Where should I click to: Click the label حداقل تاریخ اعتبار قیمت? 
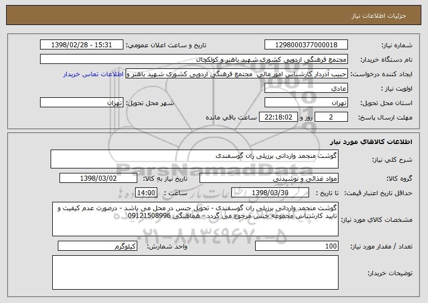pos(378,193)
